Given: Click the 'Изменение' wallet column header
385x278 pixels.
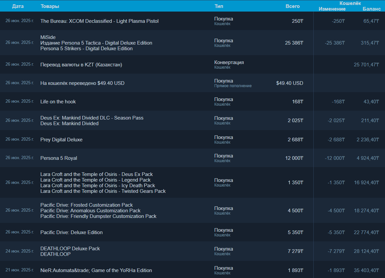Looking at the screenshot, I should pos(332,9).
